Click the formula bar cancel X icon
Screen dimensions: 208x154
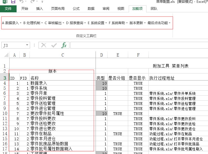[x=44, y=45]
